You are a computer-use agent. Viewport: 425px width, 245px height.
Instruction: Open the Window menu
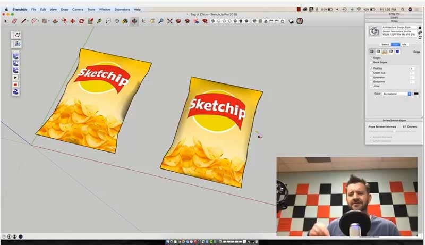pos(105,9)
